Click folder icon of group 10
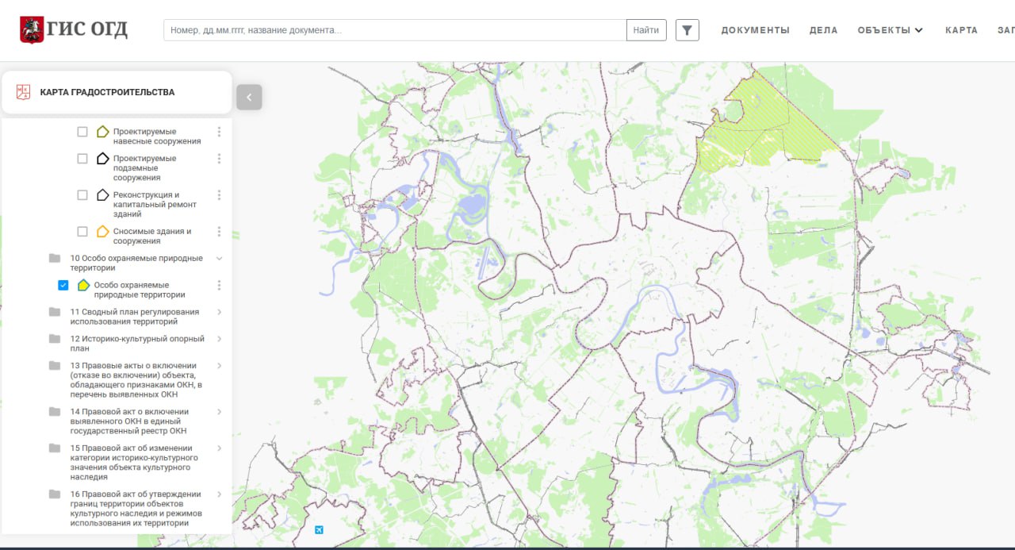The width and height of the screenshot is (1015, 550). [55, 258]
